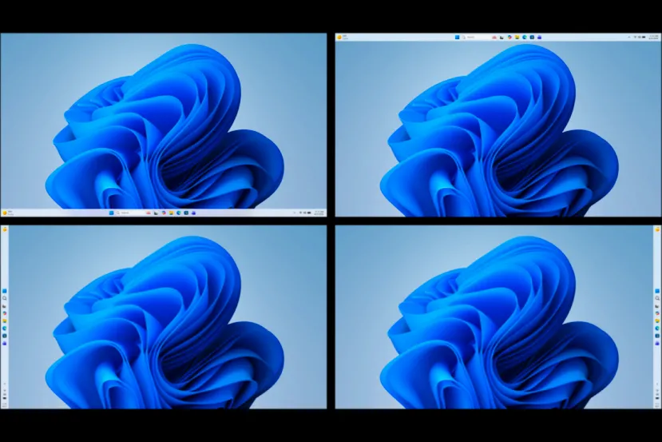
Task: Click the Search box in the top taskbar
Action: click(473, 37)
